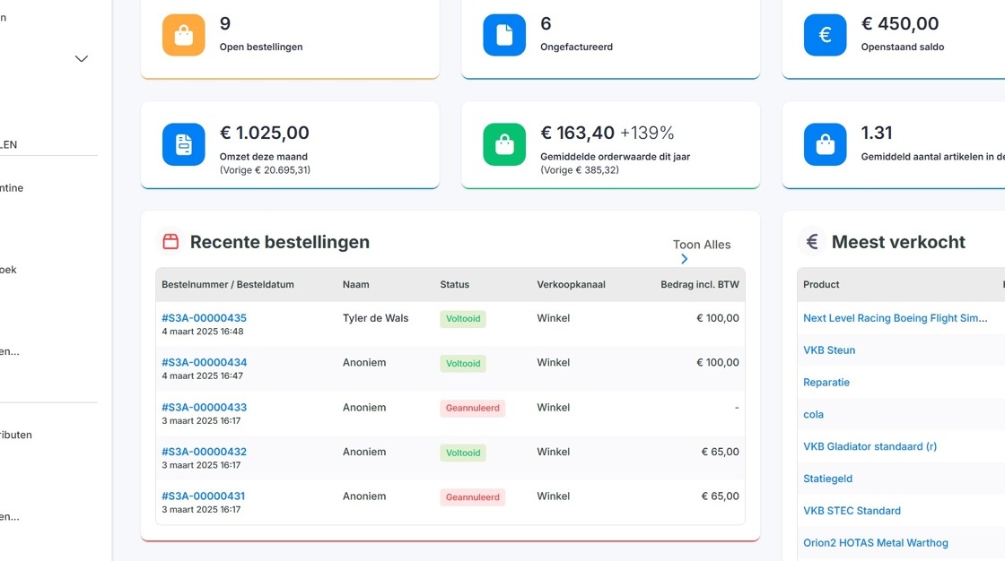
Task: Click the blue Ongefactureerd document icon
Action: pos(504,35)
